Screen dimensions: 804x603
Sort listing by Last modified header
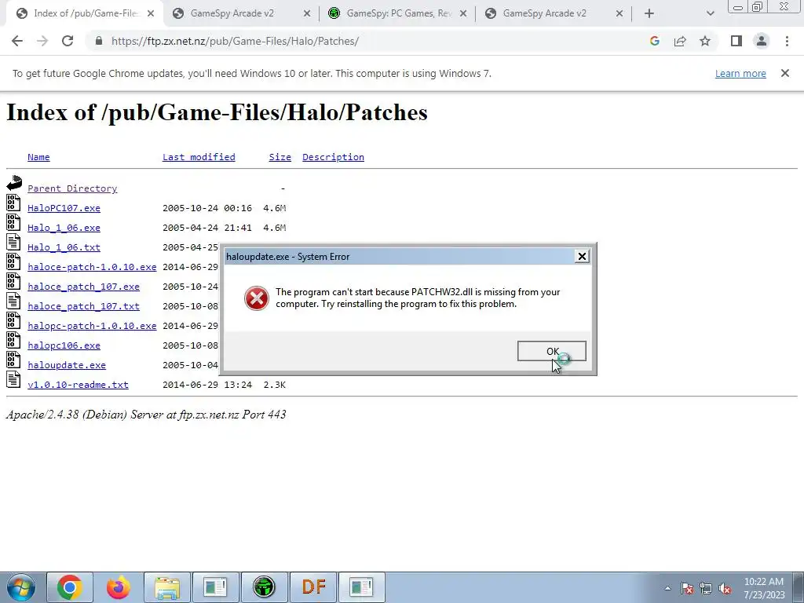coord(199,157)
